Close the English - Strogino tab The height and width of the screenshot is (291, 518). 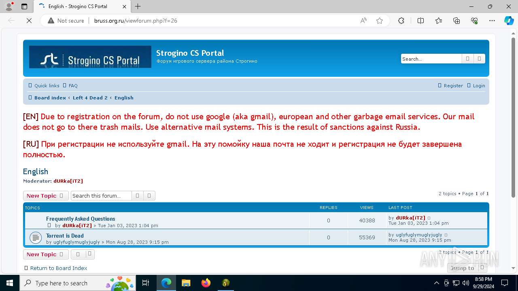(124, 6)
